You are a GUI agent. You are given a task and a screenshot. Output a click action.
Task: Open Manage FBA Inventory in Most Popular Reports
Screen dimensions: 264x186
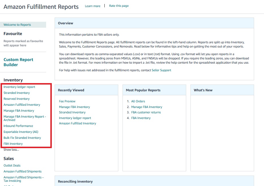[x=147, y=107]
